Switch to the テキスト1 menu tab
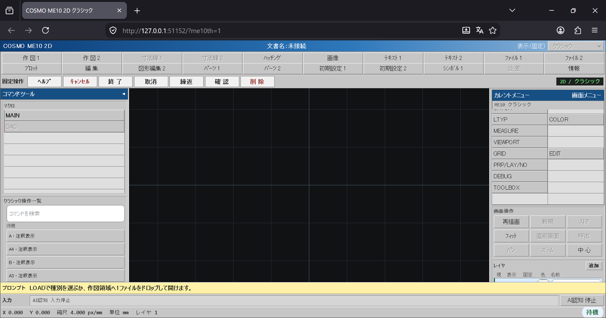606x318 pixels. tap(393, 58)
